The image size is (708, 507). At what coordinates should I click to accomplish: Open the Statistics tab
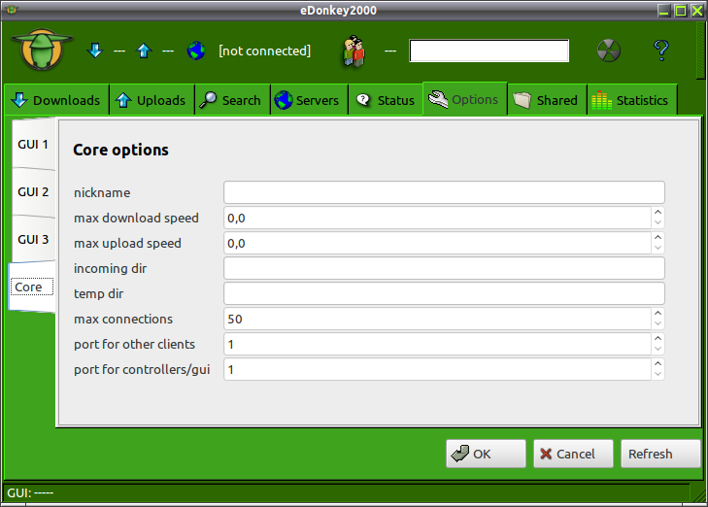pyautogui.click(x=632, y=100)
